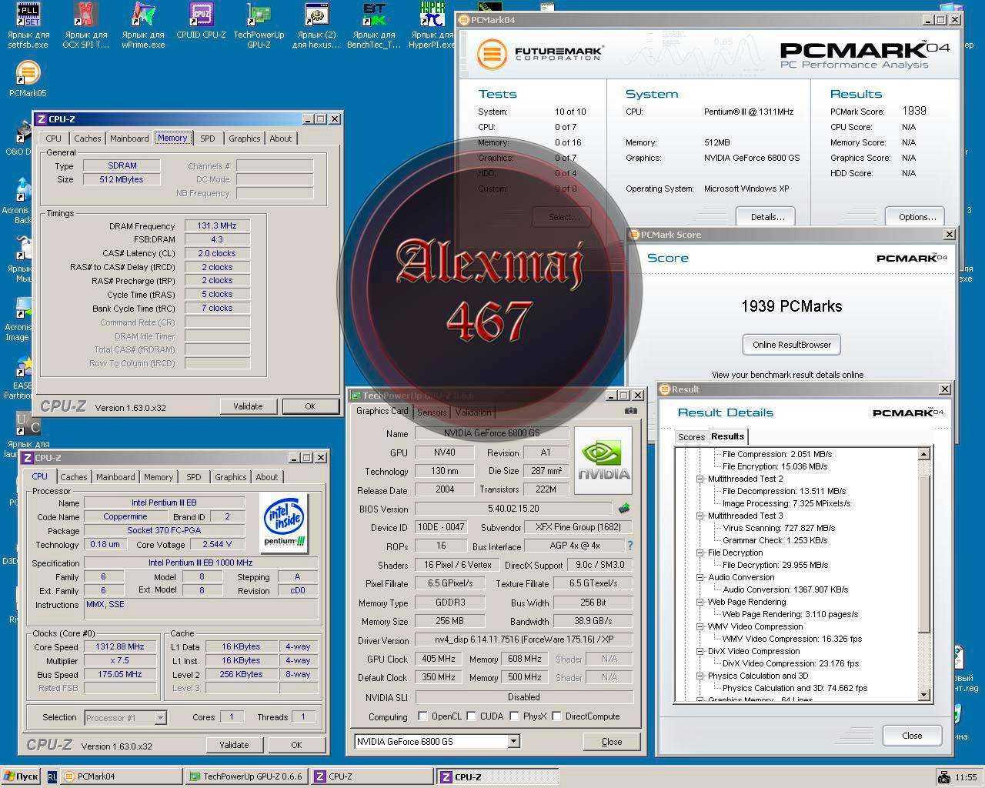Click the Details... button in PCMark04
The height and width of the screenshot is (788, 985).
click(x=766, y=216)
